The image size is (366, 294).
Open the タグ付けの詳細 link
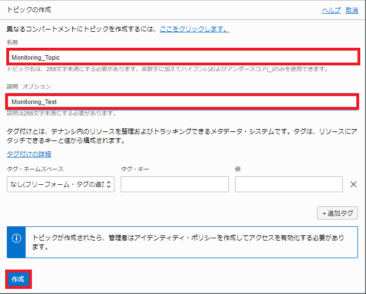[x=29, y=154]
